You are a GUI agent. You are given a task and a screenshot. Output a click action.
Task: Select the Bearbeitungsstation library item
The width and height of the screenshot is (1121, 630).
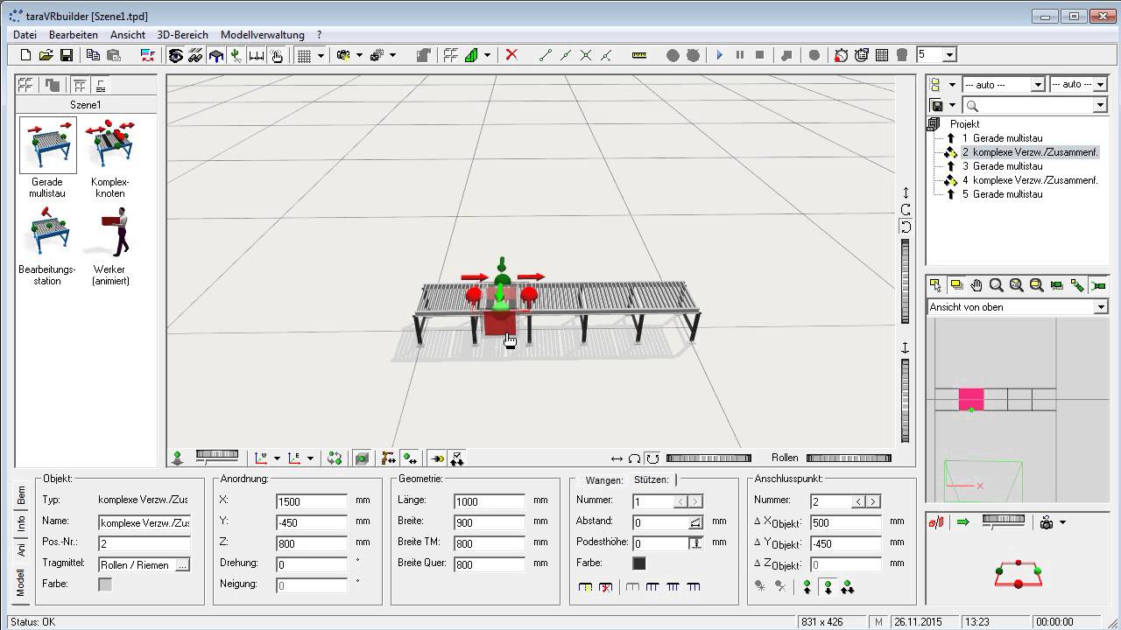click(47, 232)
